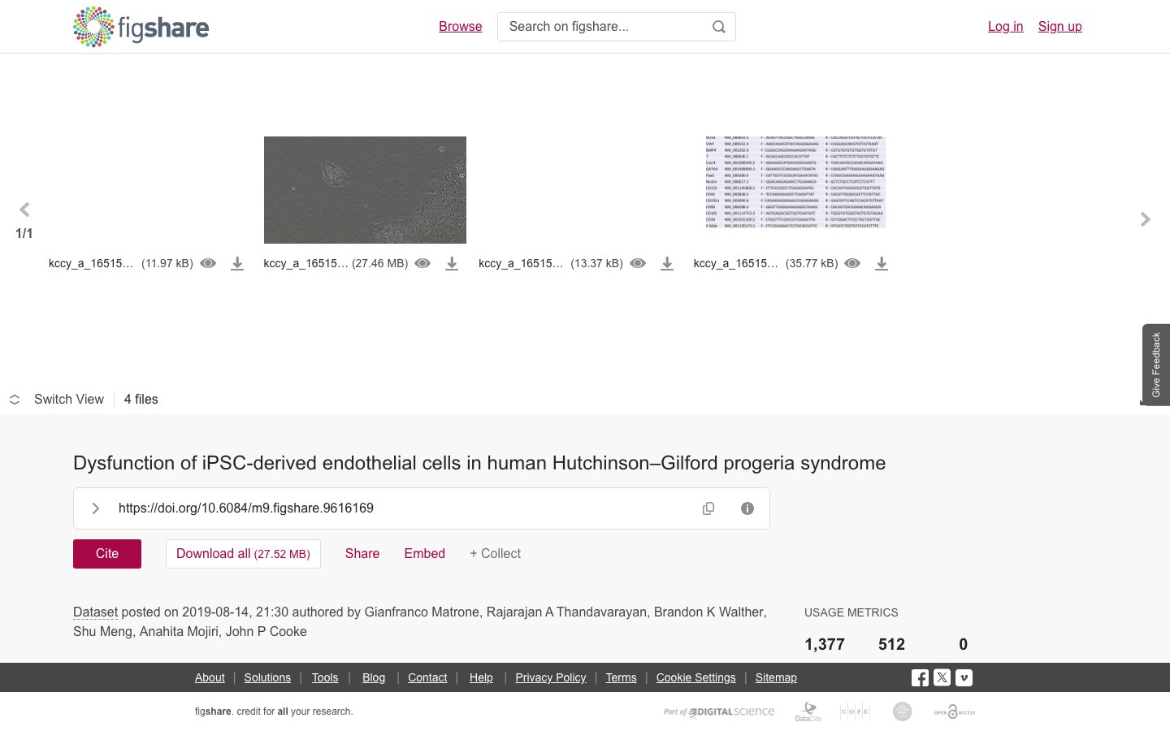Download the 35.77 kB file
The width and height of the screenshot is (1170, 731).
click(882, 264)
